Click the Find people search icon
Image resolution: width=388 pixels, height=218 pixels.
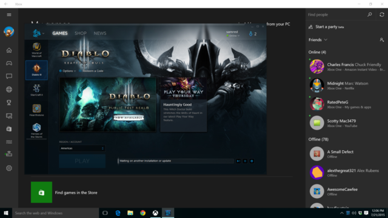(369, 15)
